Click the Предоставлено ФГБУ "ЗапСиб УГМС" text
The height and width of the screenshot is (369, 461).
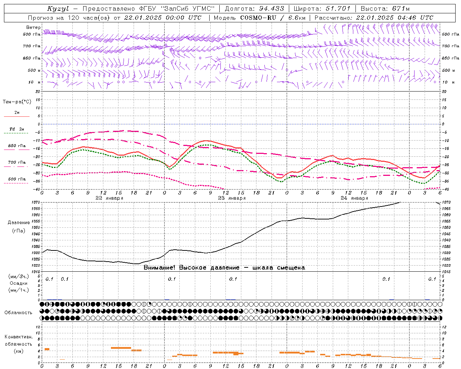coord(149,9)
